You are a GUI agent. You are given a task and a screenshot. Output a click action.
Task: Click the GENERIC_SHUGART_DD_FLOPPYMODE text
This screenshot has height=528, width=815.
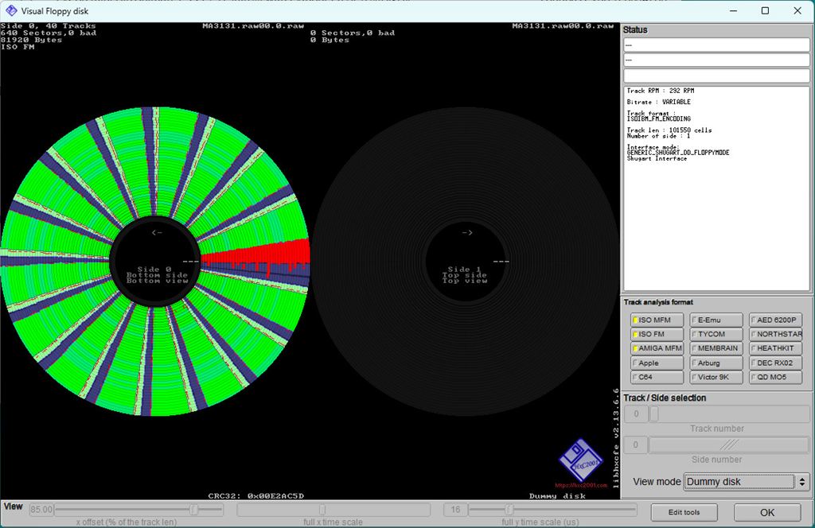[x=678, y=153]
